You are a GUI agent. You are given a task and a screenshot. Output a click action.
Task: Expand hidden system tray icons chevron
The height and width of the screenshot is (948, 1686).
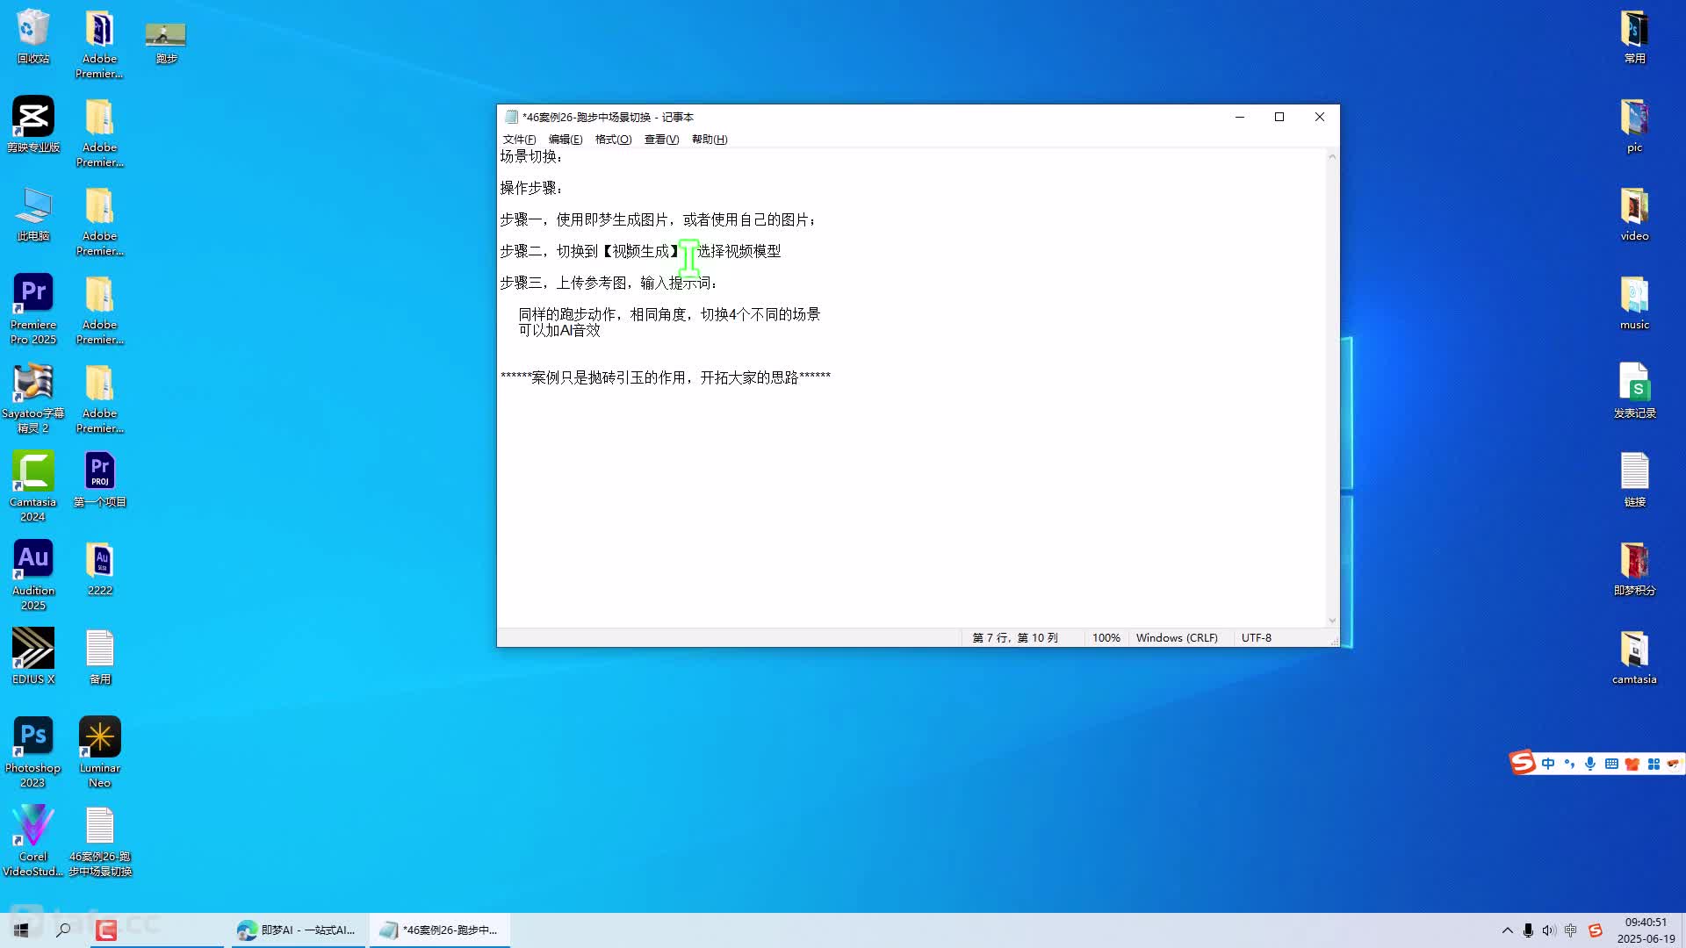(1507, 930)
